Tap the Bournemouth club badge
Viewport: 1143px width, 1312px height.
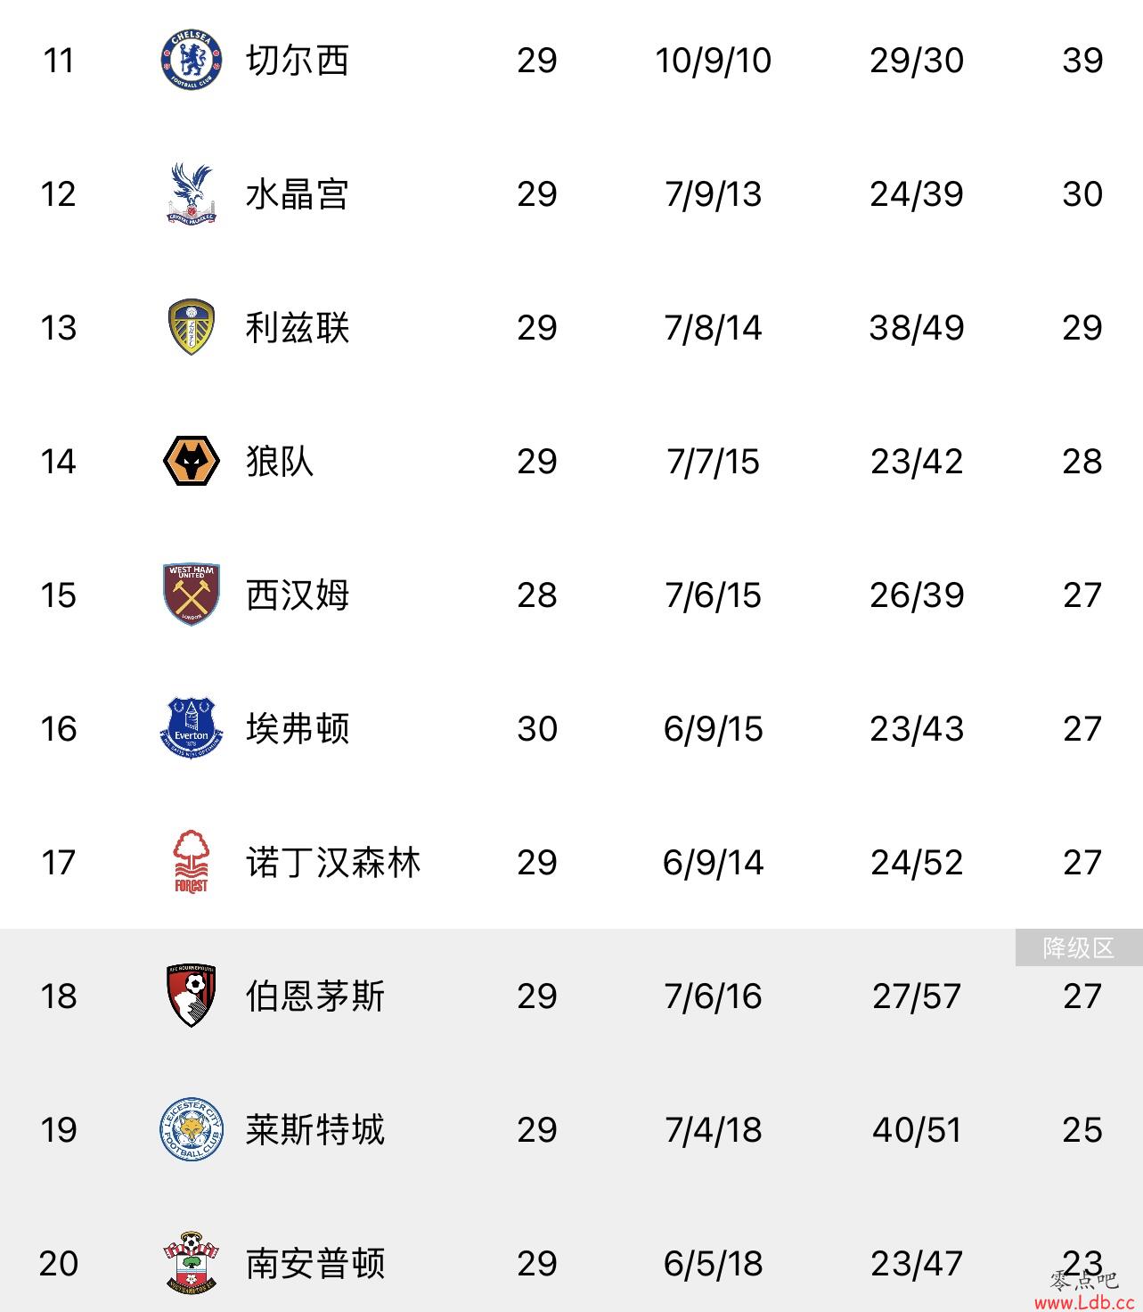pyautogui.click(x=191, y=996)
